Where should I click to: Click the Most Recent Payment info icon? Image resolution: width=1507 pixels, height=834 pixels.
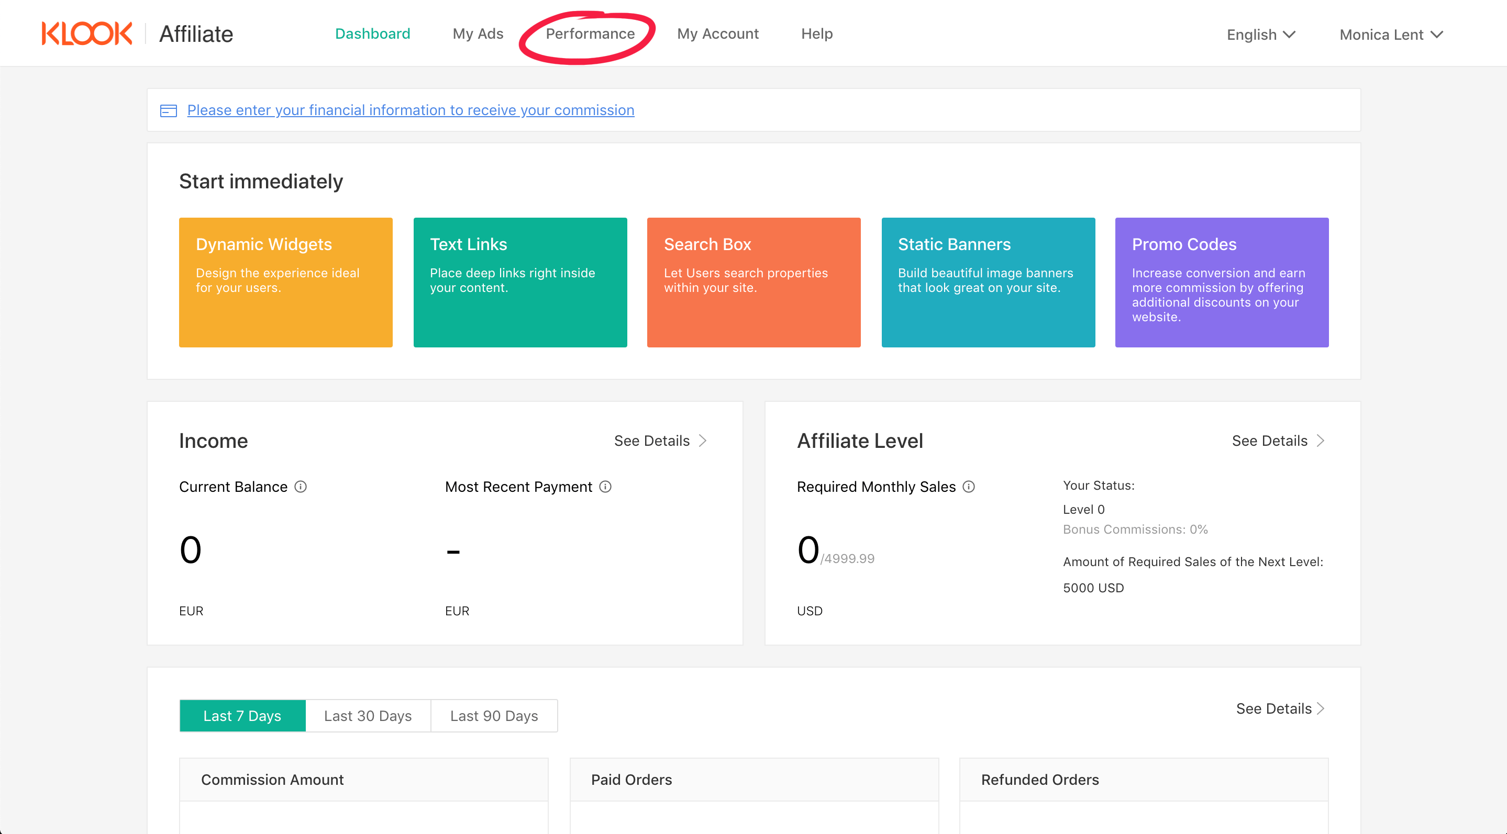[605, 487]
